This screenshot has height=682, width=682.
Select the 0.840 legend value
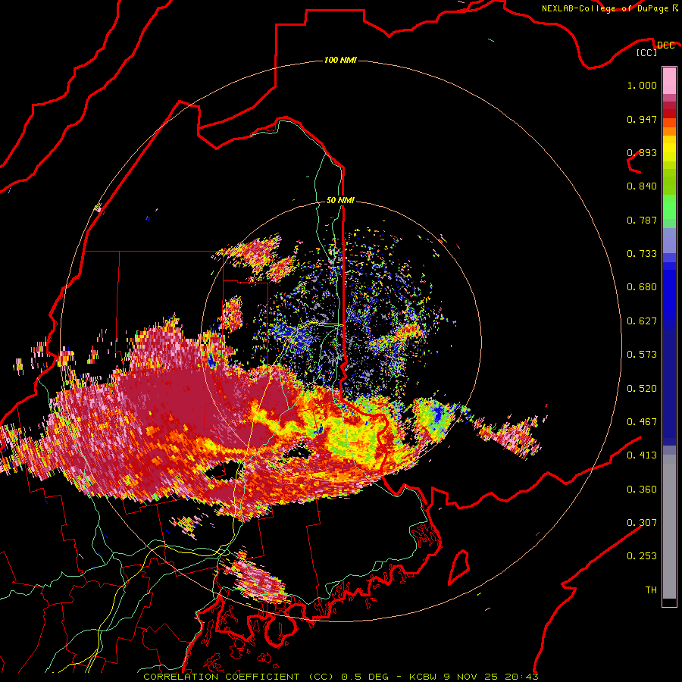click(x=642, y=186)
